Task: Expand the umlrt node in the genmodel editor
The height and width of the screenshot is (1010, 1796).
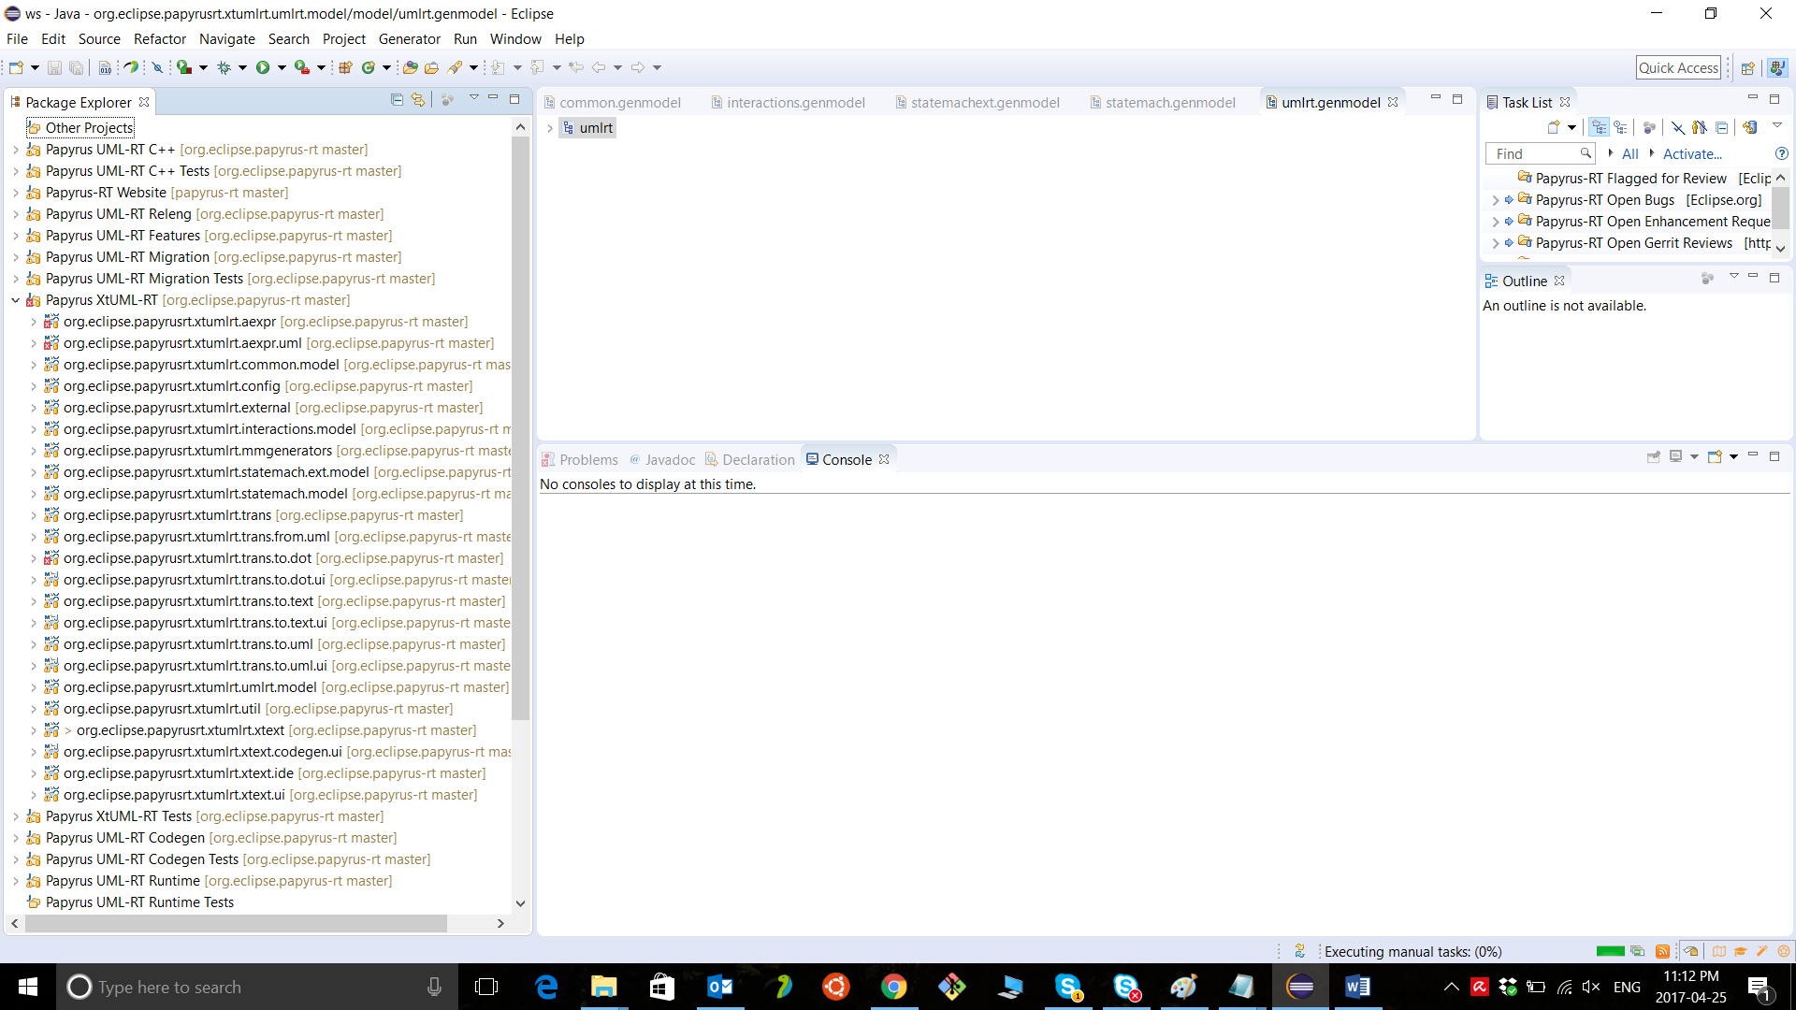Action: [550, 128]
